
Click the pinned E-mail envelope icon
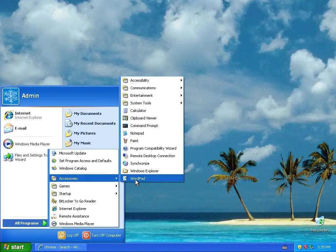tap(9, 128)
